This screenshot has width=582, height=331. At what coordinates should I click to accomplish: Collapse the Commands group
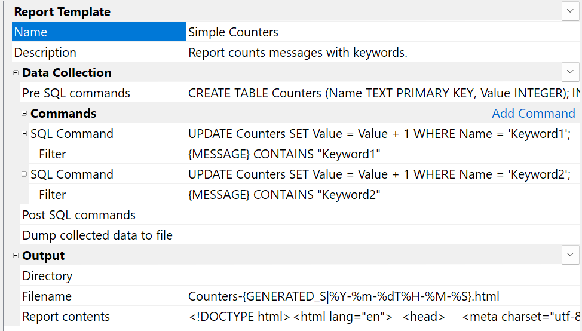tap(24, 114)
